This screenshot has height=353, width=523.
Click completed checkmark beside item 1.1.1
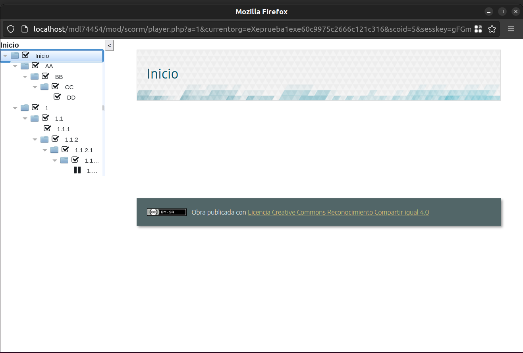click(48, 128)
